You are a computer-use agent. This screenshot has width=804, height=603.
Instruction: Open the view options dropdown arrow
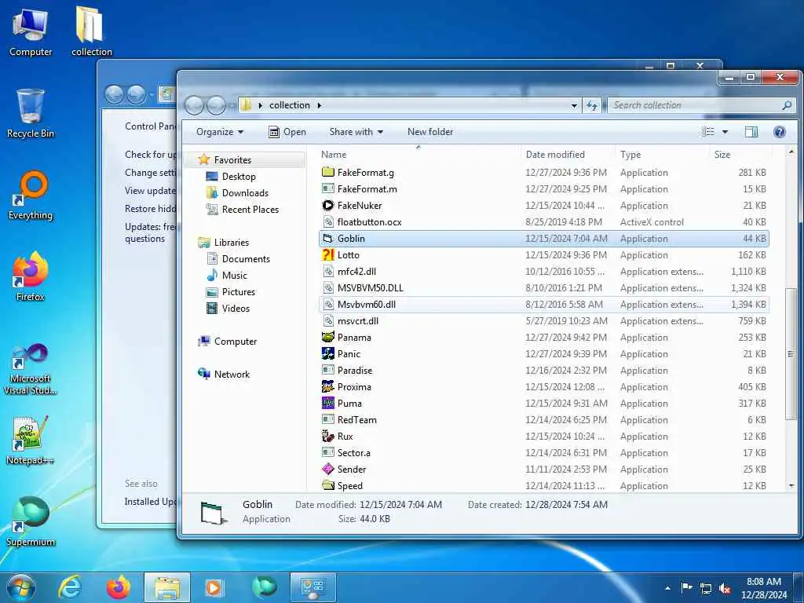click(725, 132)
